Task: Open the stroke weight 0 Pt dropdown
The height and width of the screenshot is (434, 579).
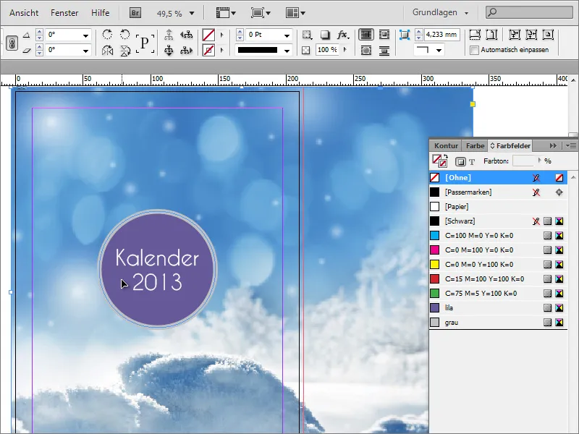Action: [287, 35]
